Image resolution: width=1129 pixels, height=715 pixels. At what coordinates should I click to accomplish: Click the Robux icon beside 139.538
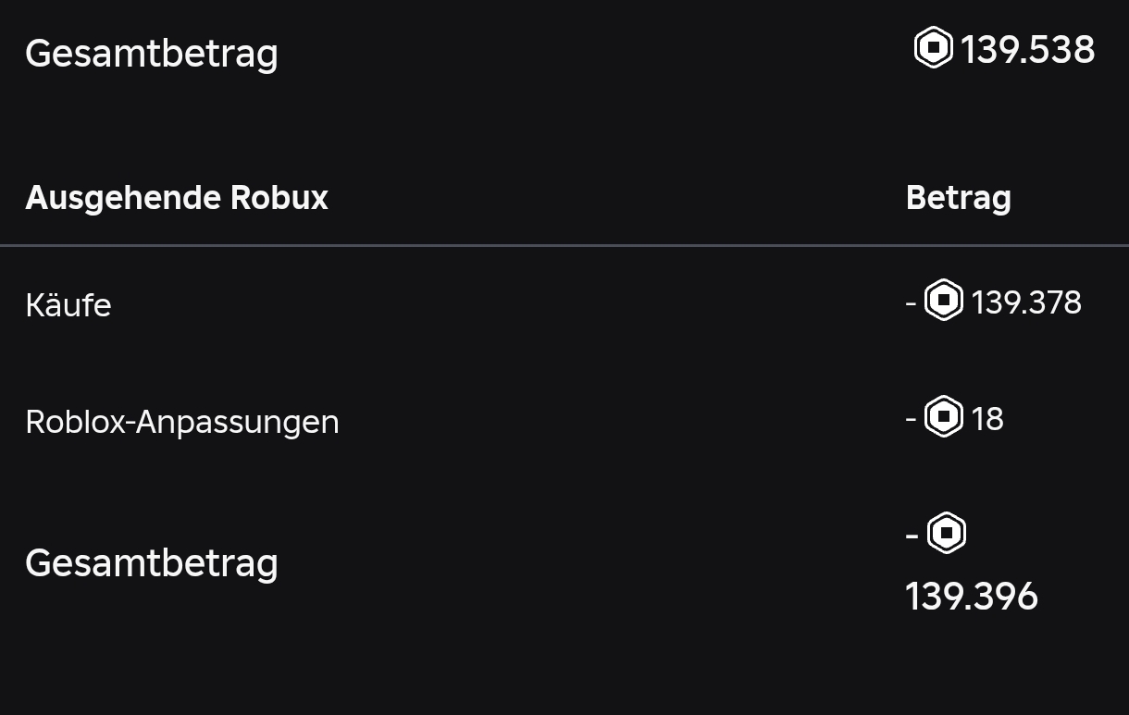(934, 47)
